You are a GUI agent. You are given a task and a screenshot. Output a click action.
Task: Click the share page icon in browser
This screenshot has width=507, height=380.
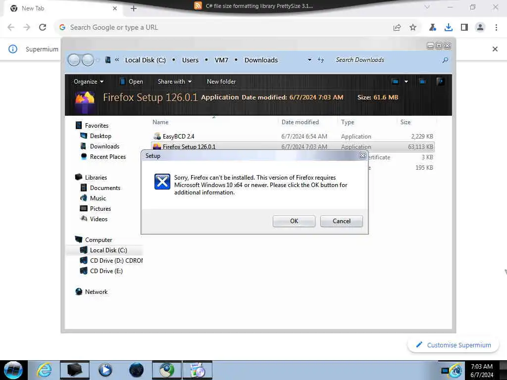pyautogui.click(x=397, y=28)
